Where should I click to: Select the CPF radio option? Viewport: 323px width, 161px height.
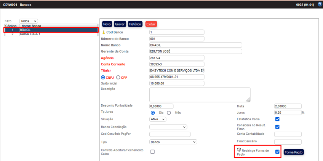tap(118, 77)
